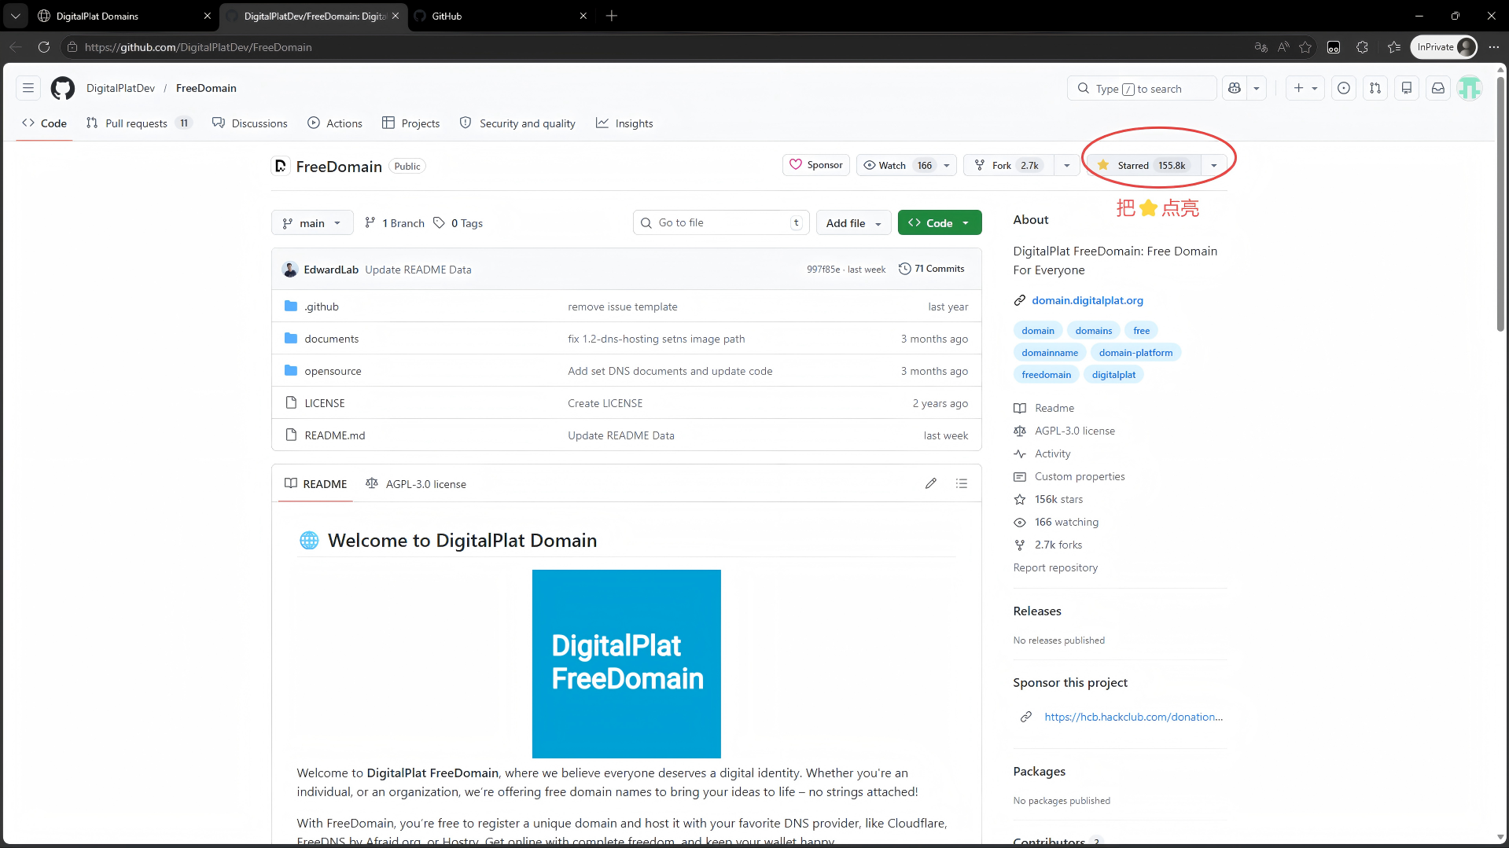Open the notifications inbox icon
Image resolution: width=1509 pixels, height=848 pixels.
[1437, 88]
